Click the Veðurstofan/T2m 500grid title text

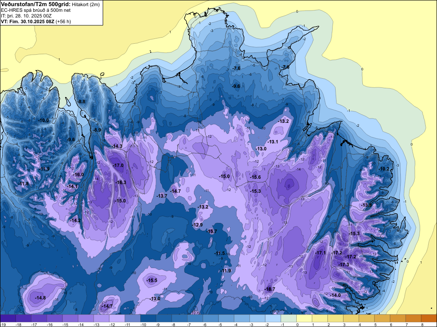click(x=35, y=4)
